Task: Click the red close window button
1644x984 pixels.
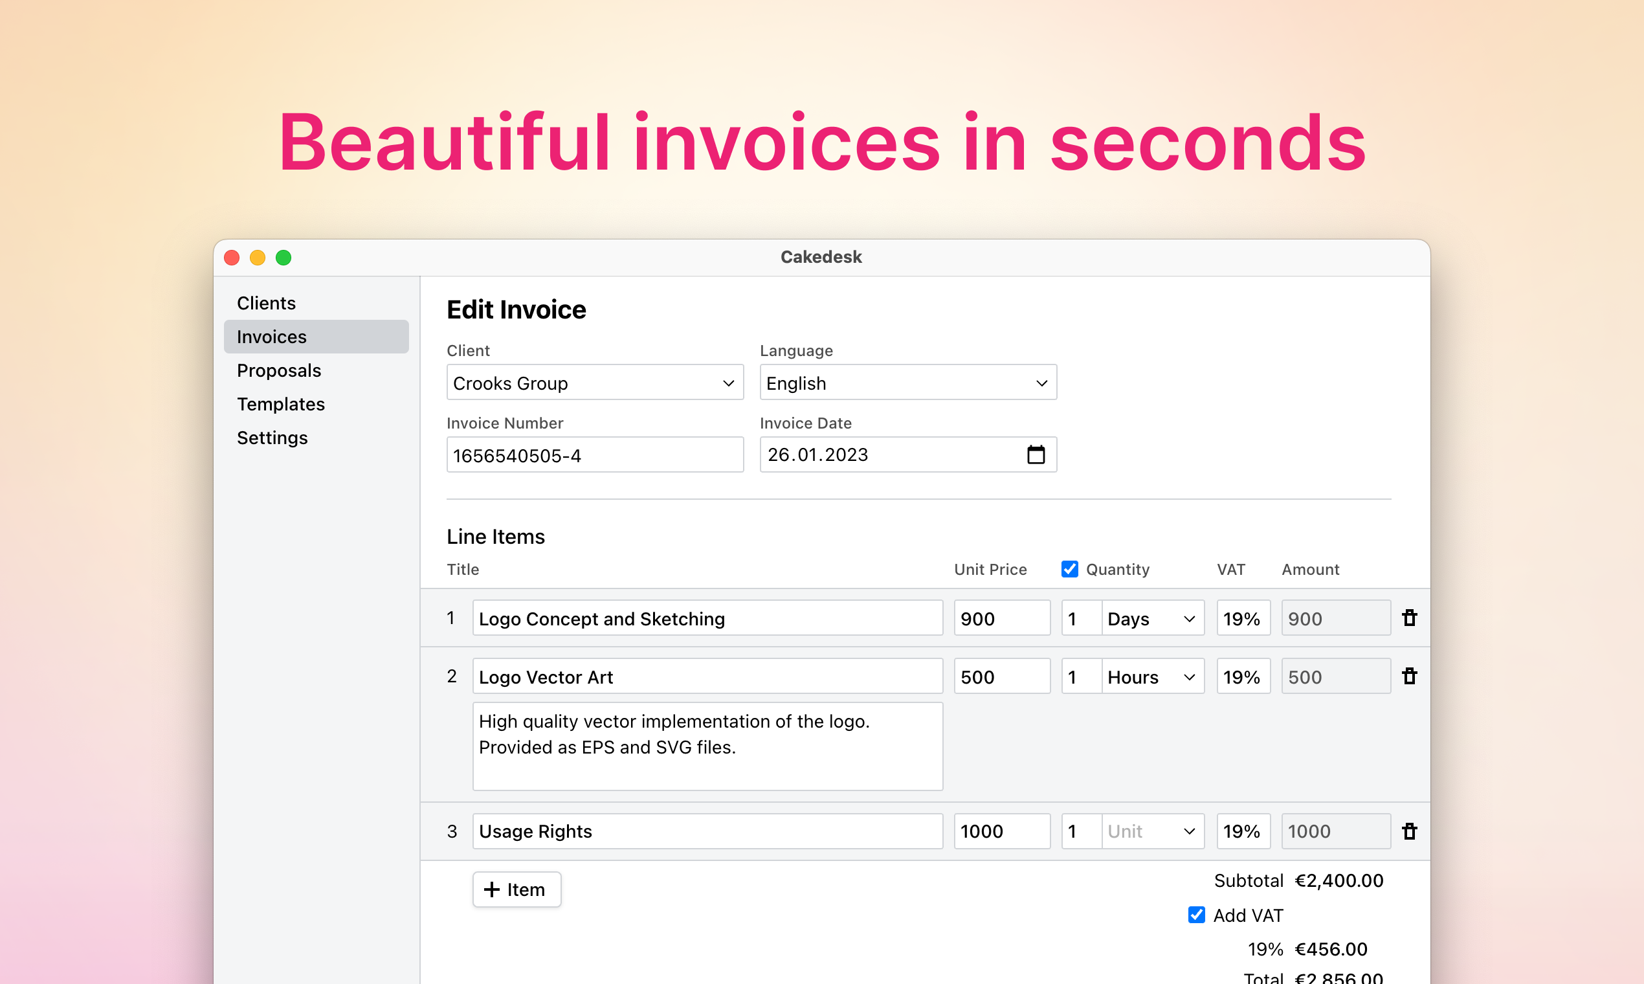Action: (232, 258)
